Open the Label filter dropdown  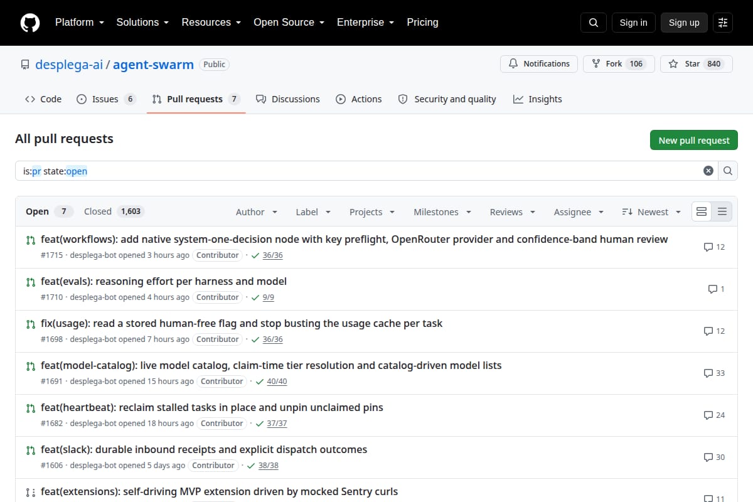[313, 212]
